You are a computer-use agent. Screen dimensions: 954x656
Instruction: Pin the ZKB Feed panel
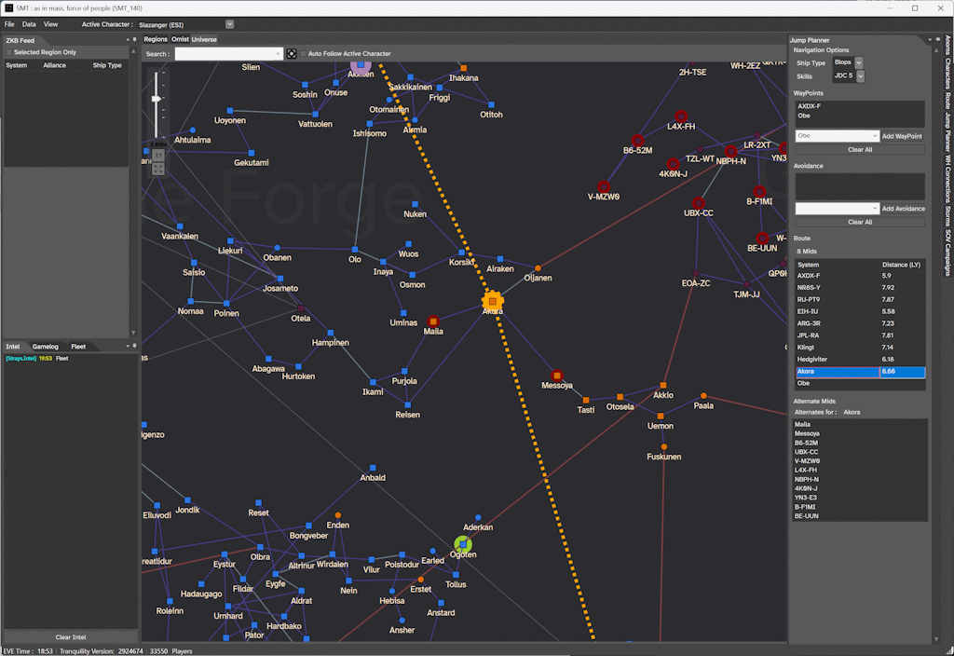coord(134,40)
